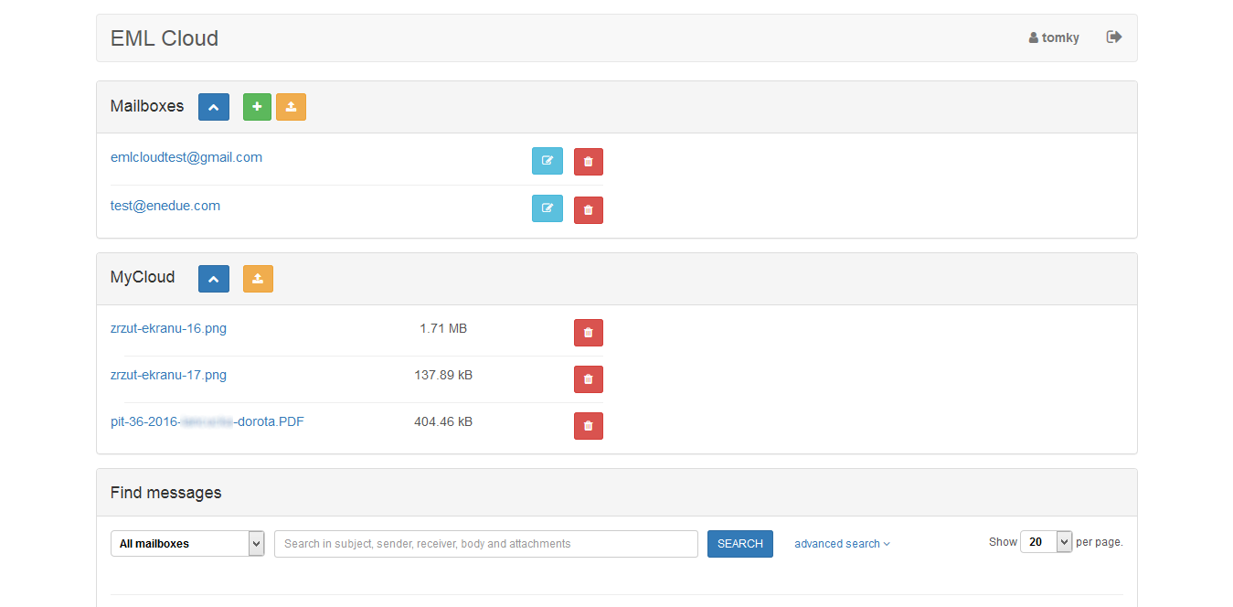This screenshot has width=1233, height=607.
Task: Edit the emlcloudtest@gmail.com mailbox
Action: tap(547, 161)
